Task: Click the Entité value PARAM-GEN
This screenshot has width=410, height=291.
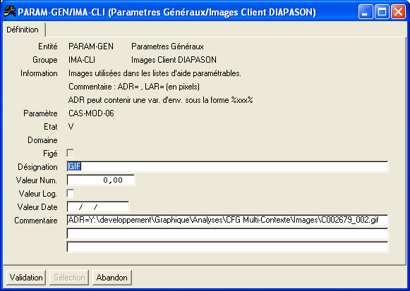Action: click(91, 47)
